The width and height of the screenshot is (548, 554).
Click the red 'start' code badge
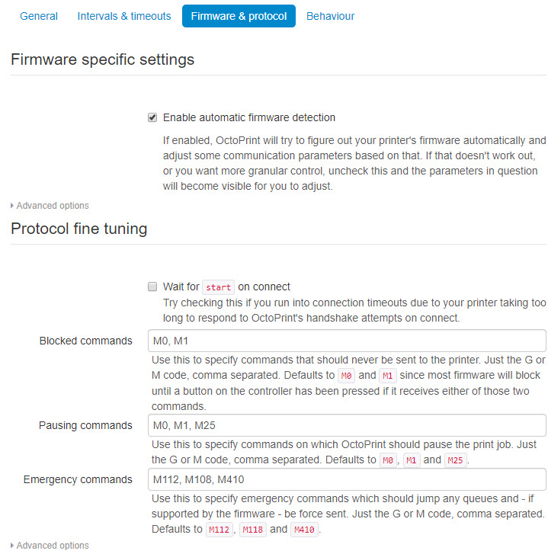click(219, 287)
